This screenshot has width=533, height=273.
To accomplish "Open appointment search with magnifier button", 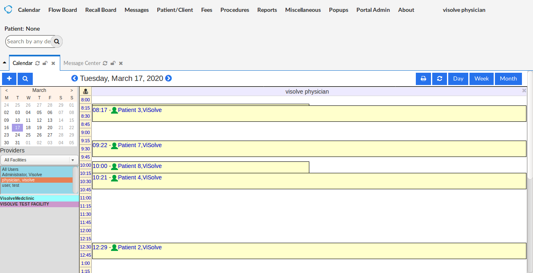I will tap(25, 78).
